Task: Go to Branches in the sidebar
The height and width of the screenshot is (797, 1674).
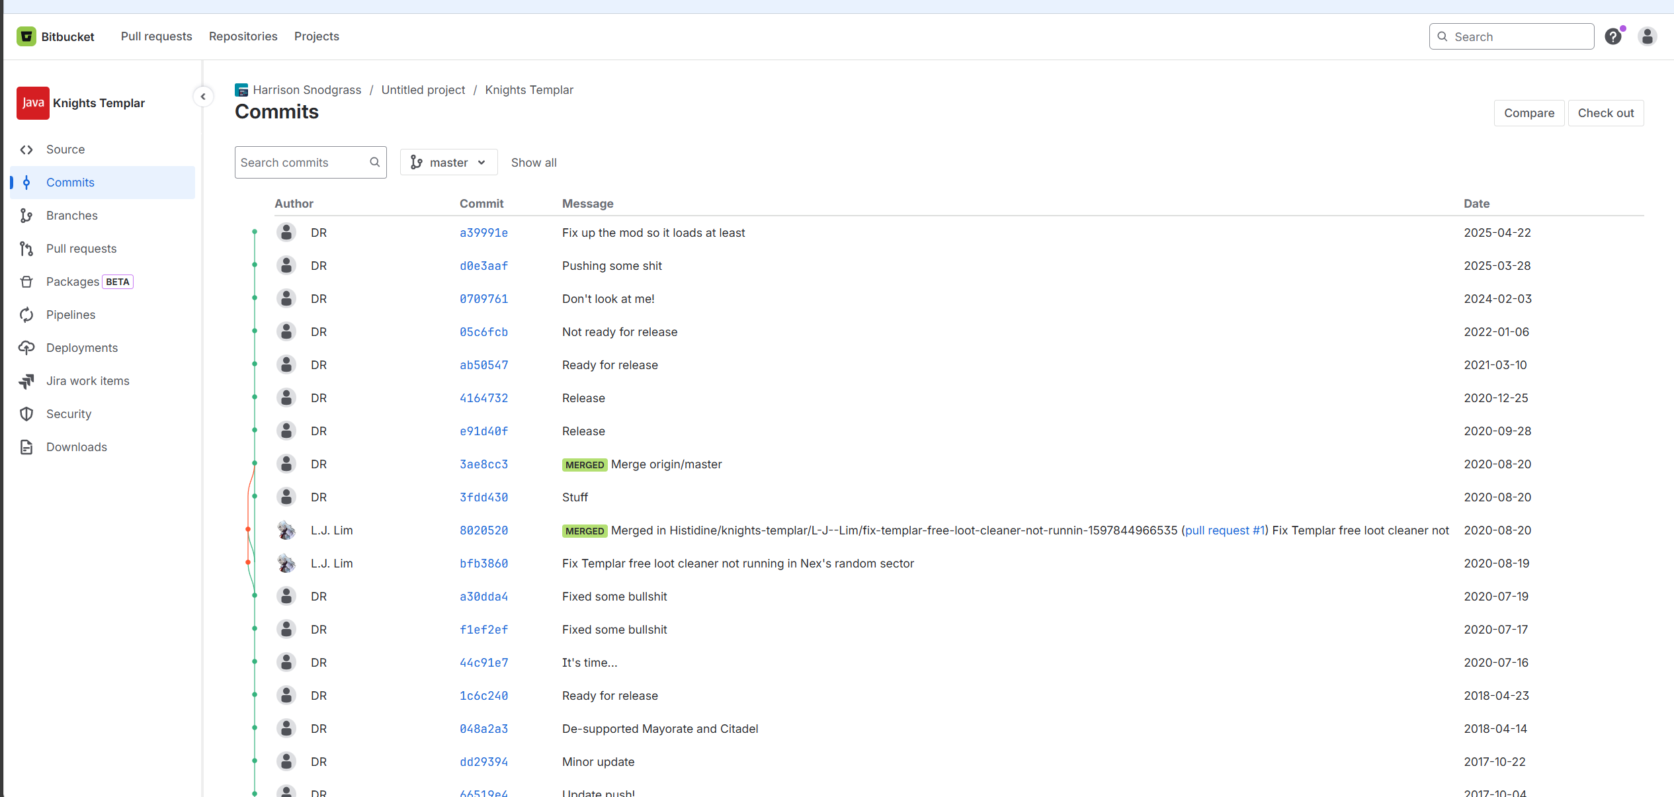Action: coord(71,216)
